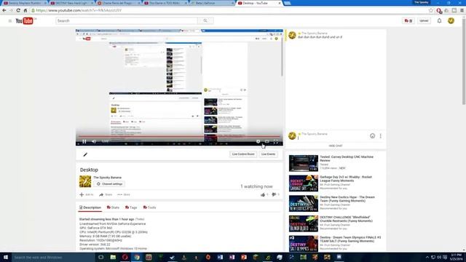Open Task View on taskbar
This screenshot has width=466, height=262.
[100, 257]
